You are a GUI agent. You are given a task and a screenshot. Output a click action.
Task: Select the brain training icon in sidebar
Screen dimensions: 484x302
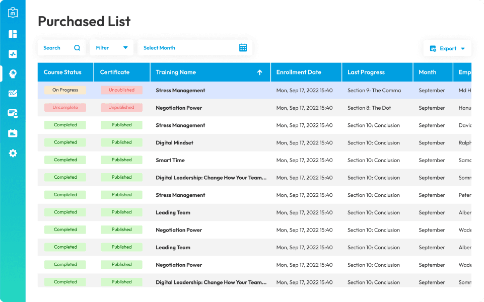point(13,73)
